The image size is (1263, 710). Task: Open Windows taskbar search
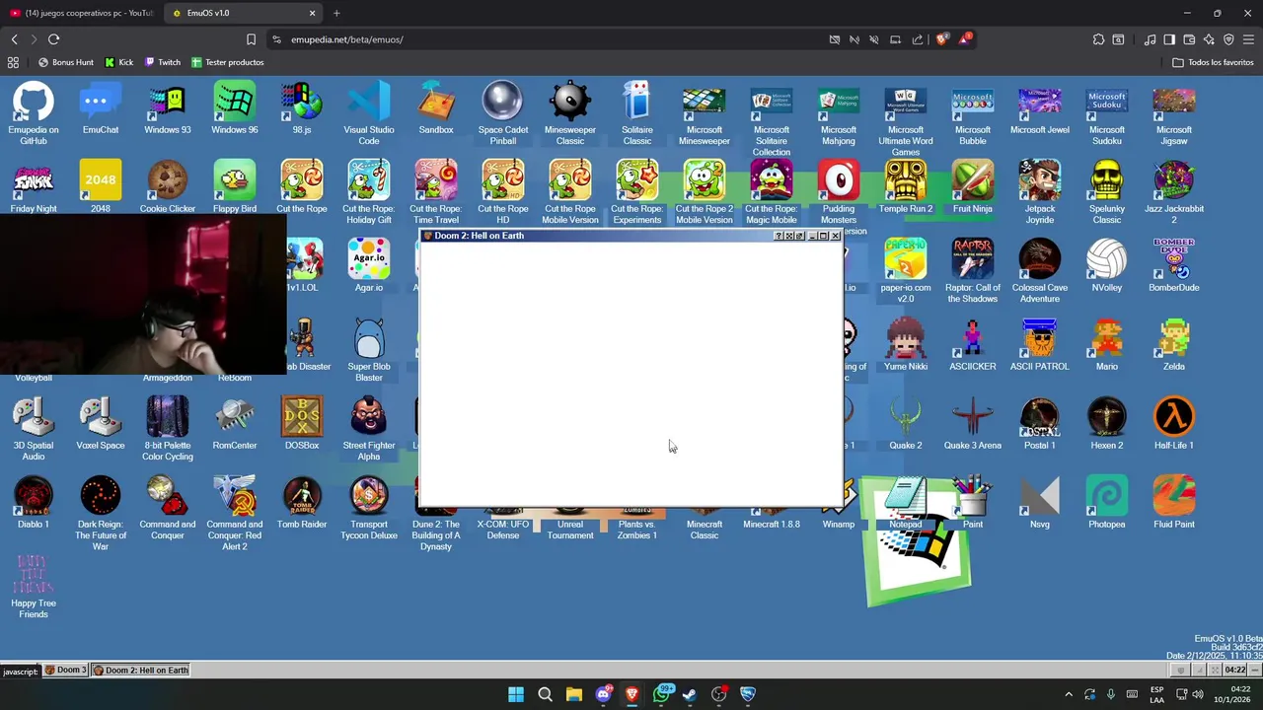pyautogui.click(x=545, y=694)
